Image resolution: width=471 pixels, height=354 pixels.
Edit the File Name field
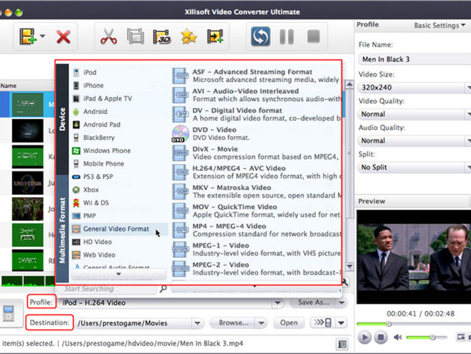415,59
